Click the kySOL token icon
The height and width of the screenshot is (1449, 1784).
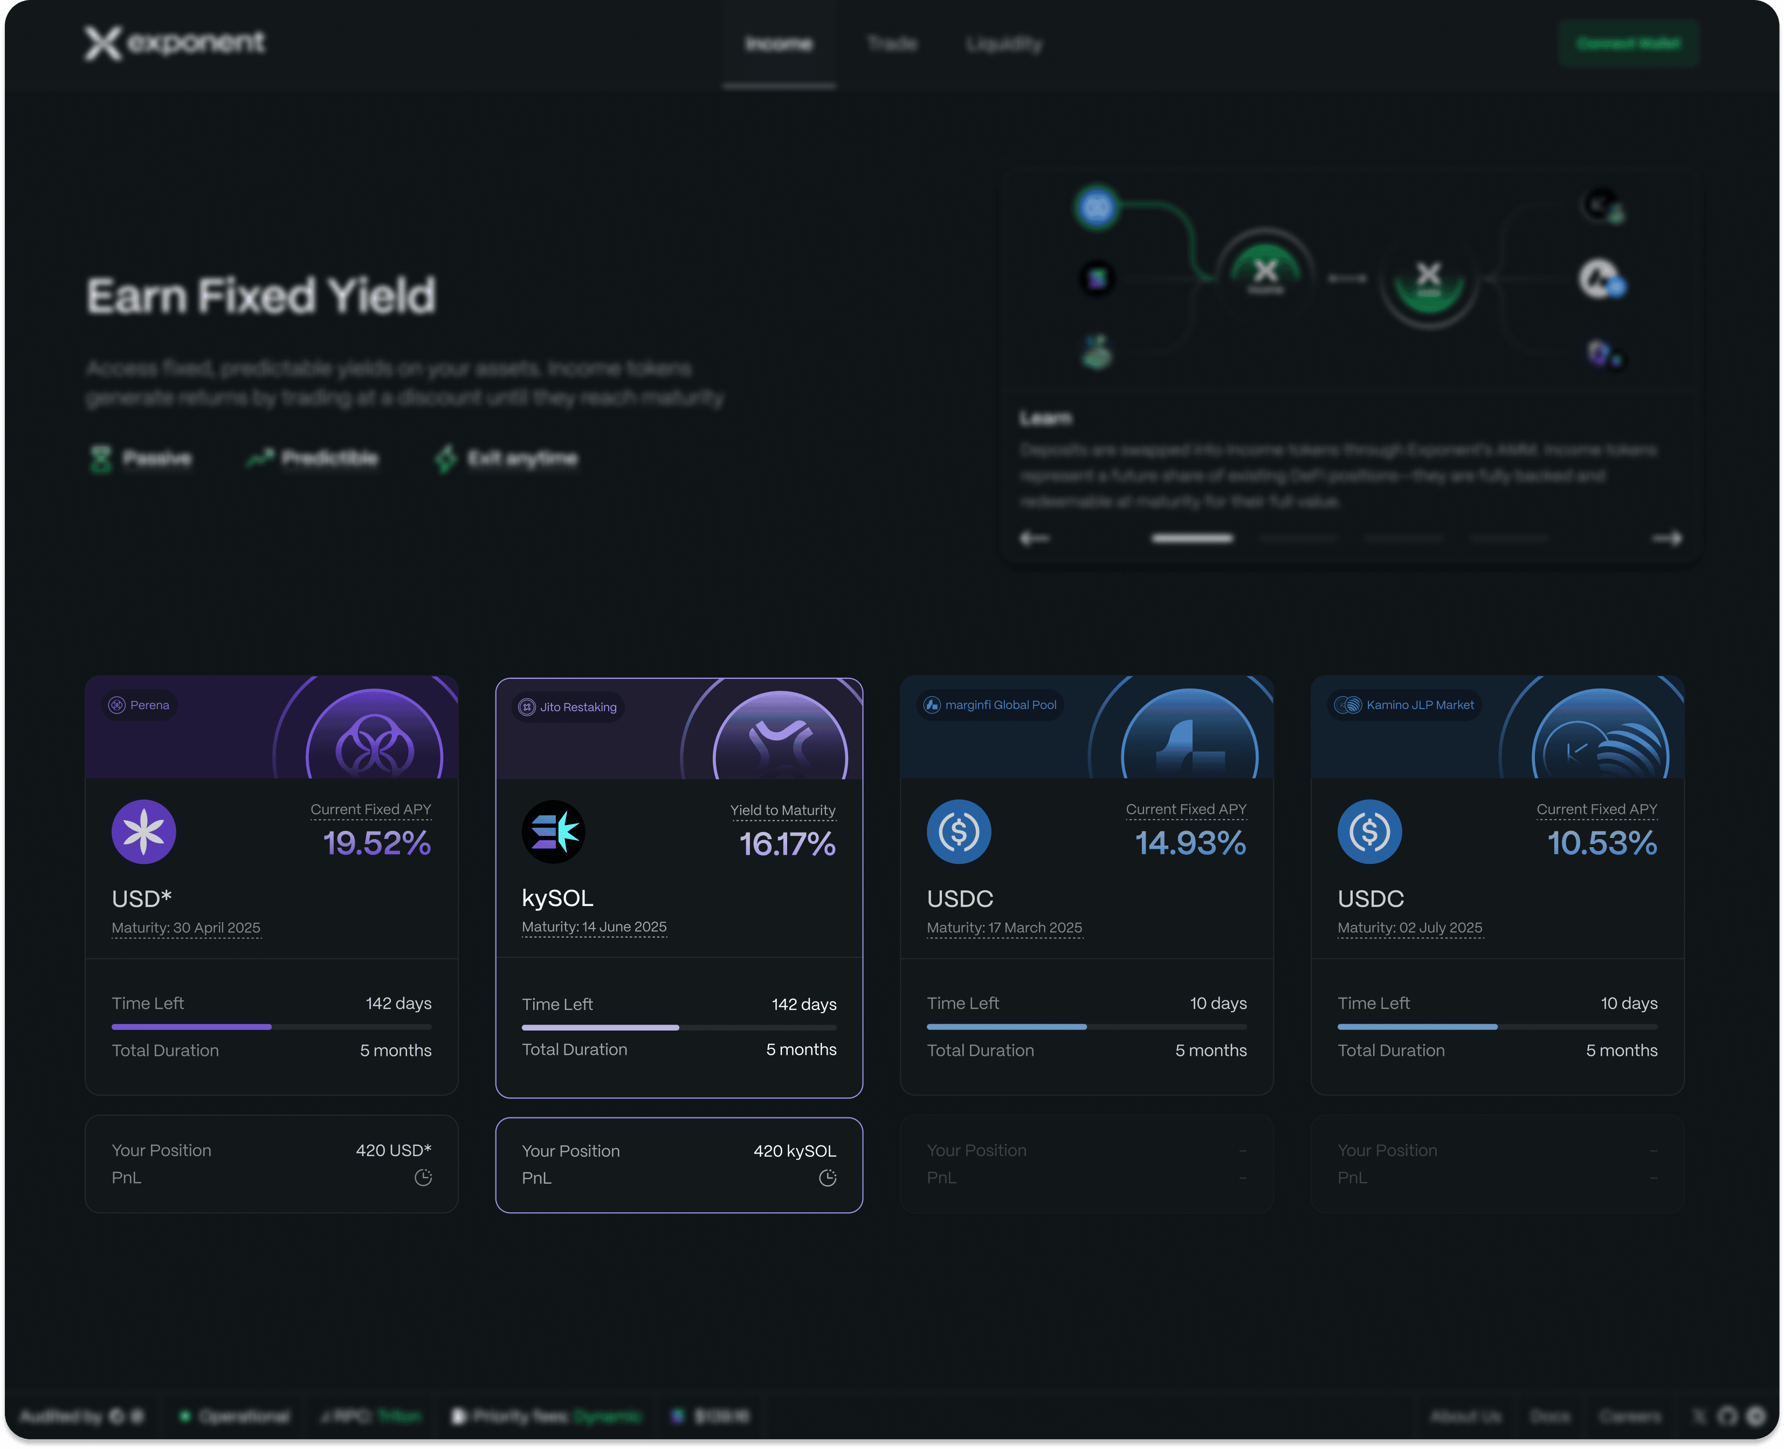[553, 832]
